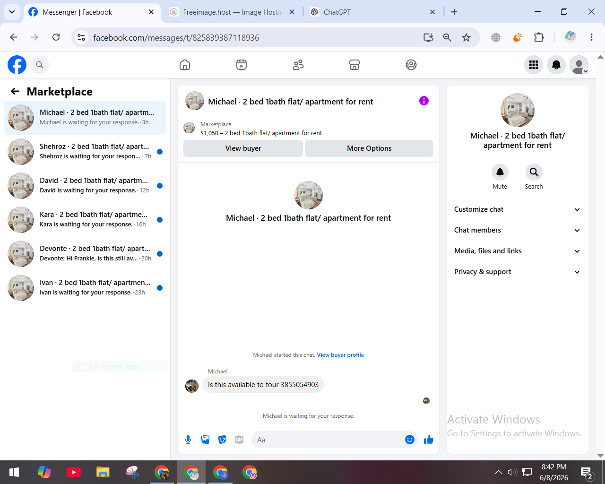The image size is (605, 484).
Task: Follow the View buyer profile link
Action: pos(340,355)
